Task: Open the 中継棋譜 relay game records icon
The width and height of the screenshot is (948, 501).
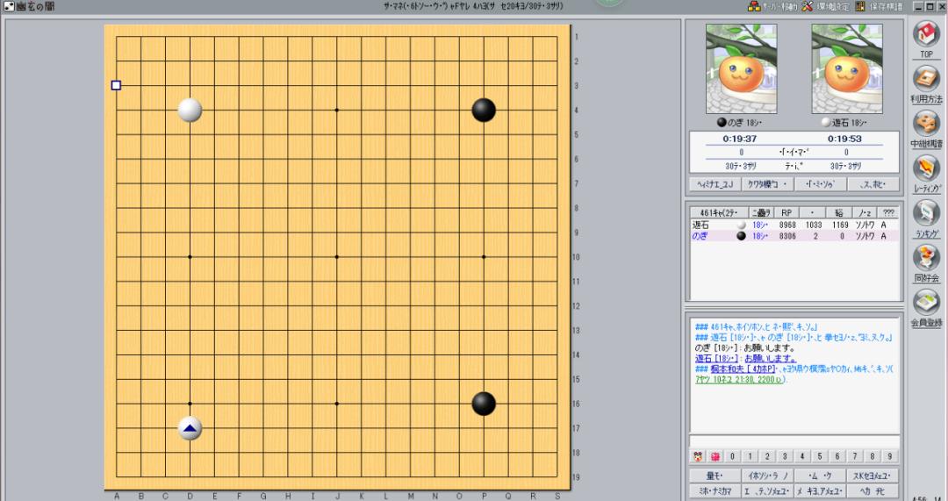Action: coord(926,124)
